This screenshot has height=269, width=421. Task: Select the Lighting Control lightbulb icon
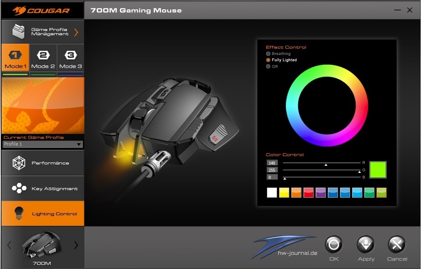tap(19, 214)
